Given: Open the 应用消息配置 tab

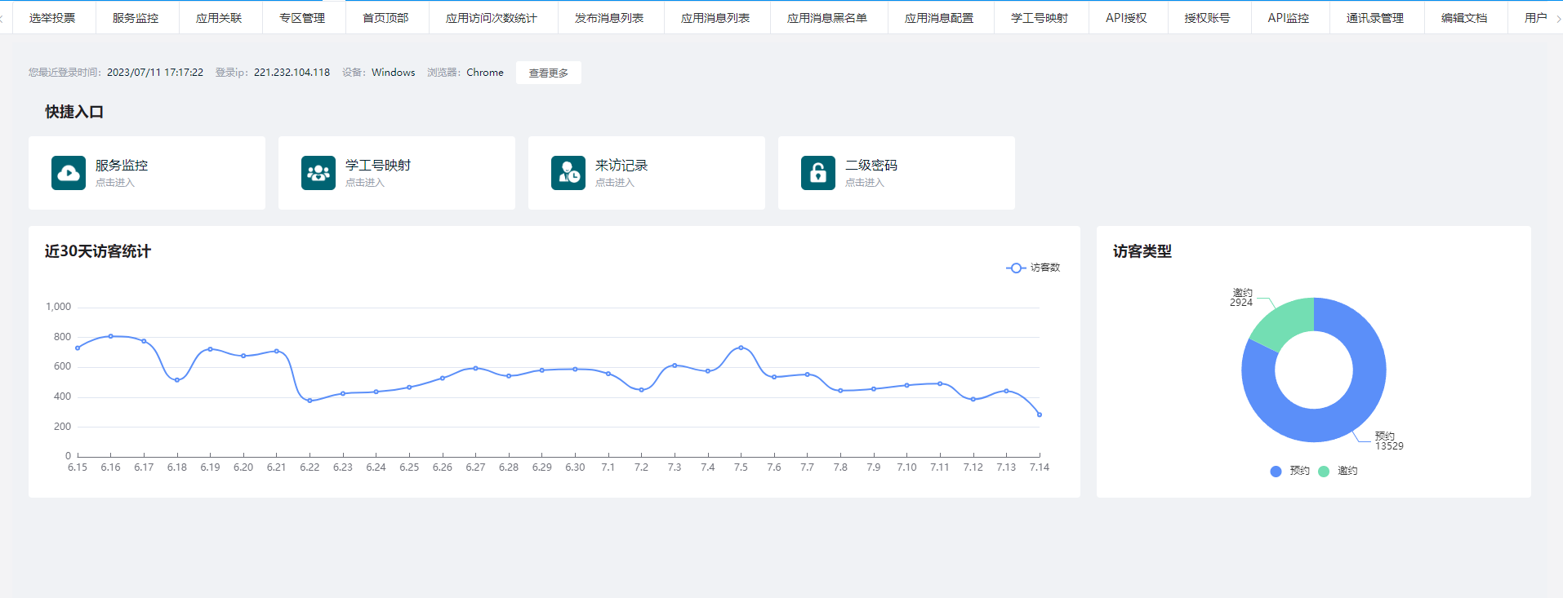Looking at the screenshot, I should [x=939, y=17].
